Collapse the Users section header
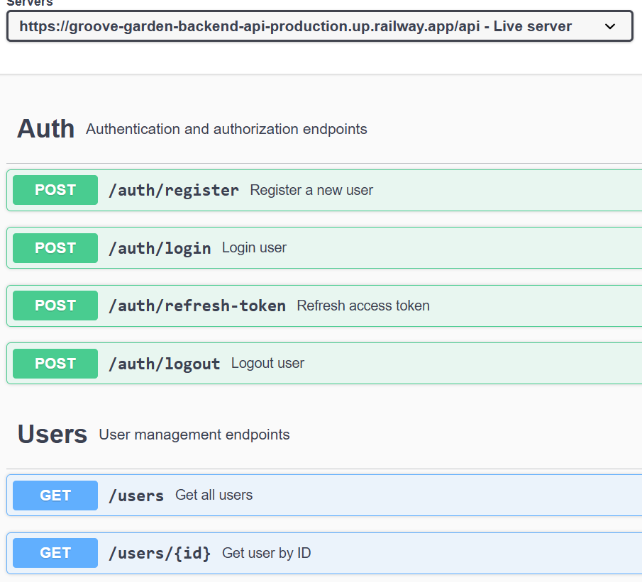 pos(52,434)
